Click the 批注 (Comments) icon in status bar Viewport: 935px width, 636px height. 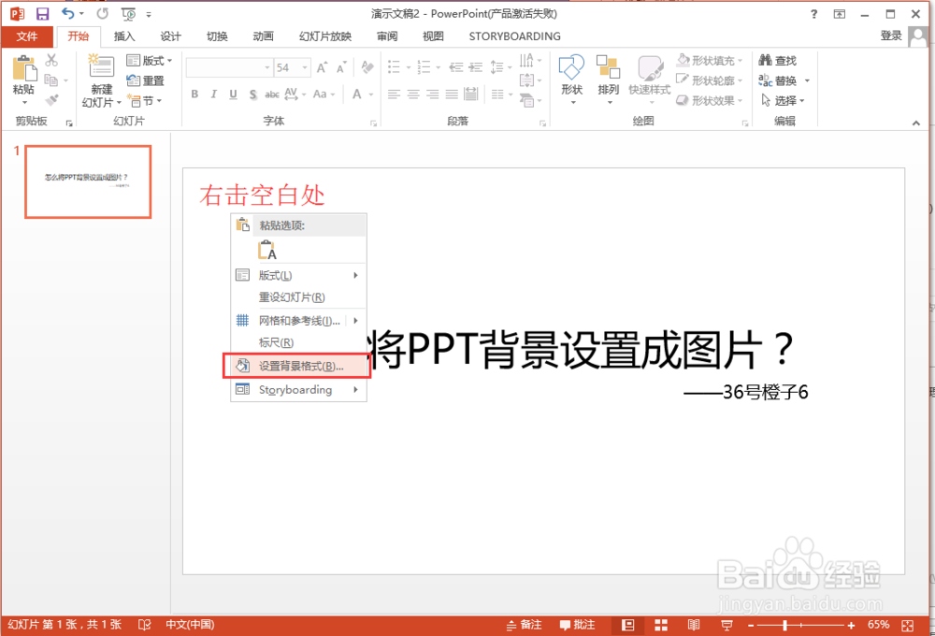pos(576,625)
